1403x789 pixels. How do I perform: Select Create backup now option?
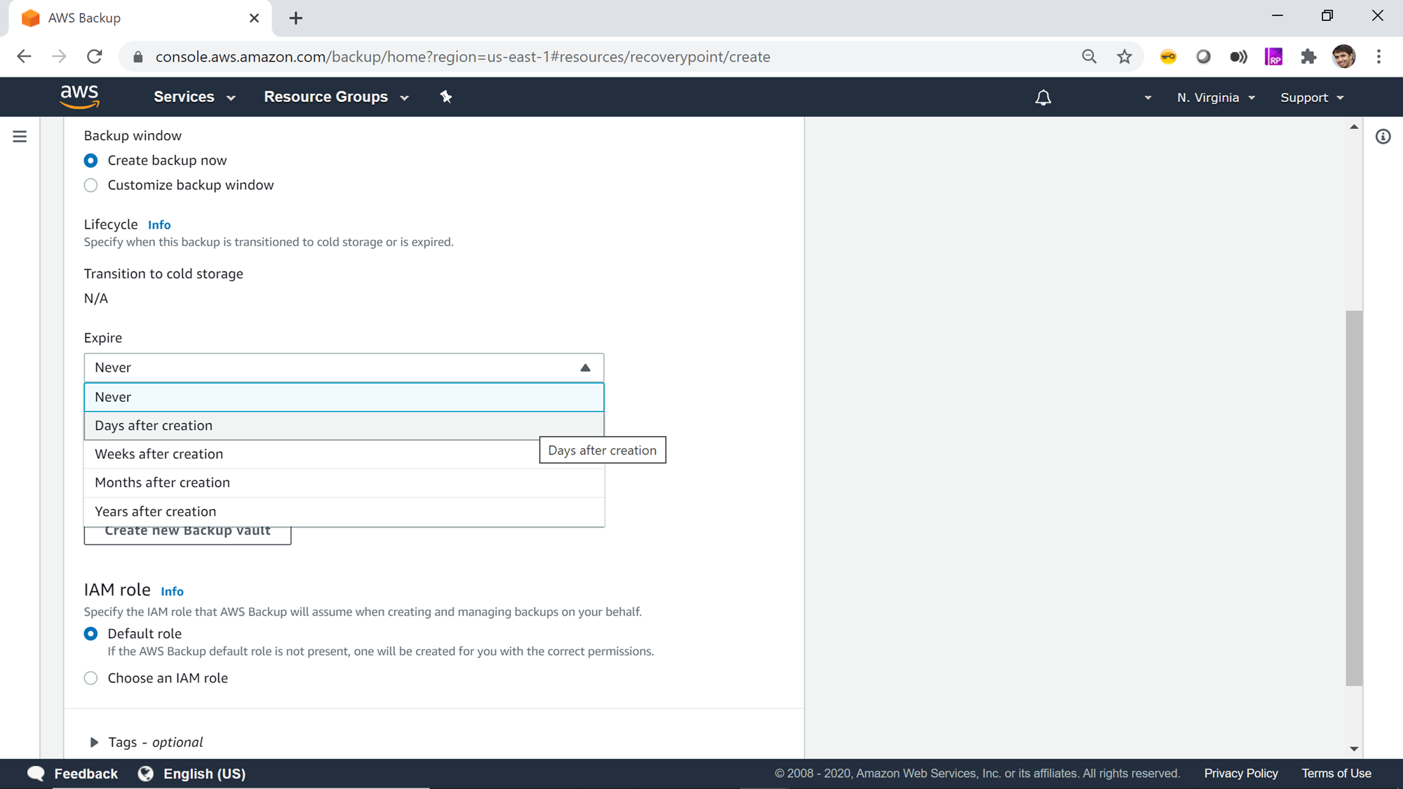(x=90, y=161)
